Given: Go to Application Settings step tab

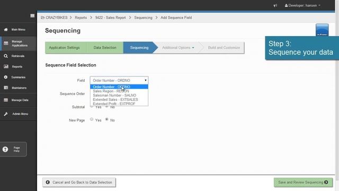Looking at the screenshot, I should (64, 48).
